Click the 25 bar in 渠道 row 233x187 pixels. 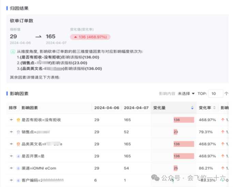click(x=176, y=168)
